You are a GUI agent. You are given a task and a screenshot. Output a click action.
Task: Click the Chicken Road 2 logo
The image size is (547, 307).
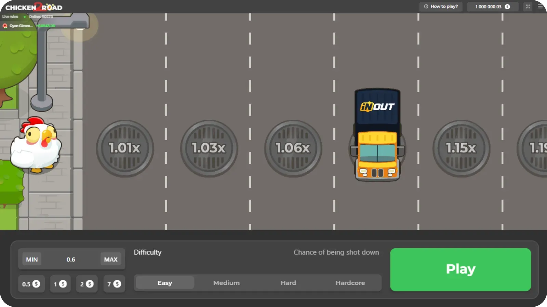[x=34, y=7]
